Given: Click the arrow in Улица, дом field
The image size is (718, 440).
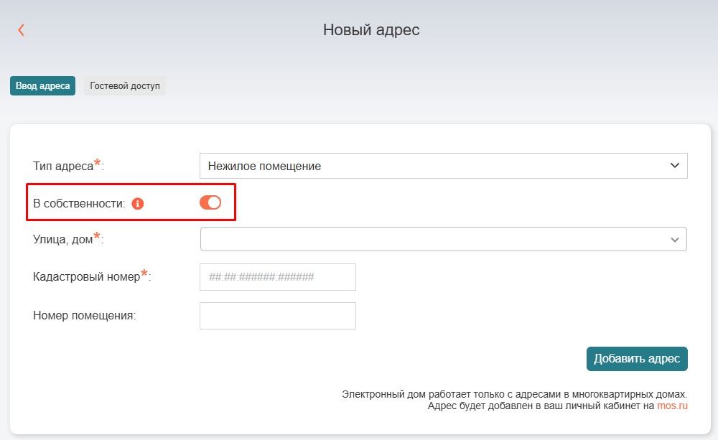Looking at the screenshot, I should click(x=674, y=240).
